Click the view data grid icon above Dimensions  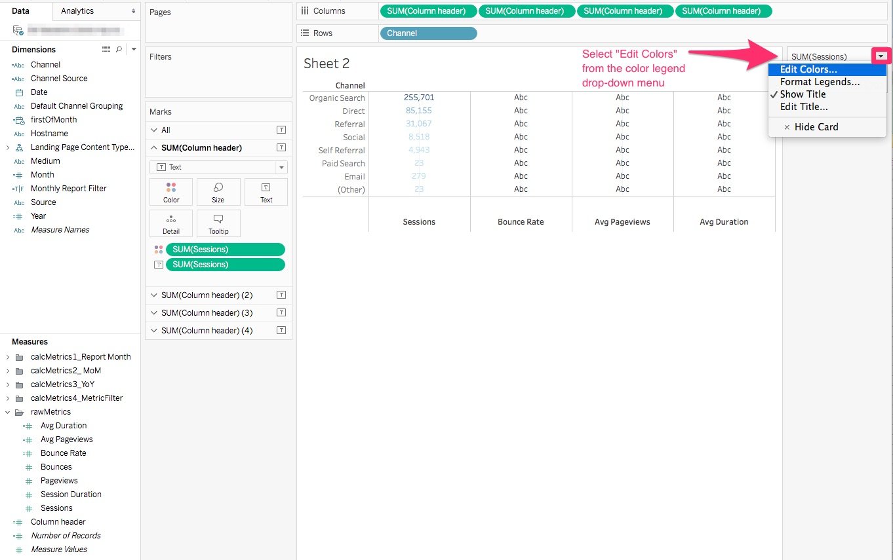pos(105,49)
